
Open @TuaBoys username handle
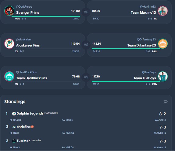pyautogui.click(x=149, y=72)
